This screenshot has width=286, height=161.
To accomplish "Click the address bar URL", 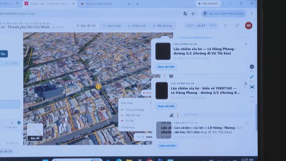I will pos(18,14).
